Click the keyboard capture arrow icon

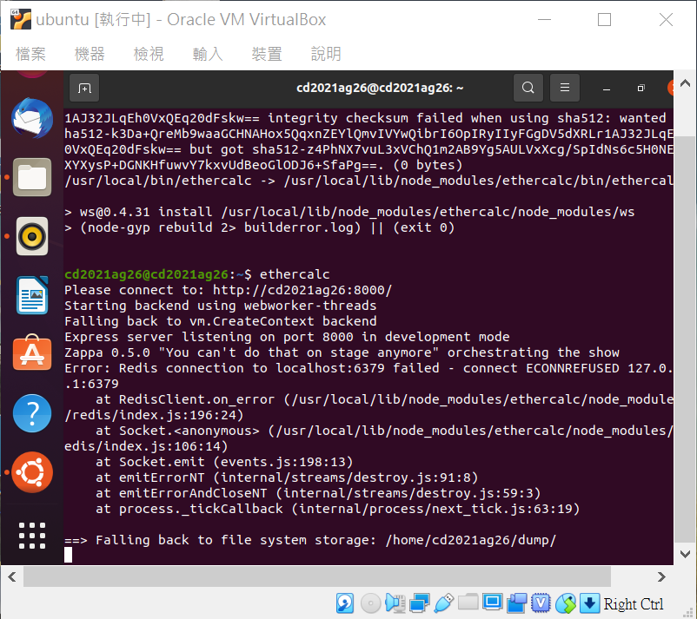pyautogui.click(x=589, y=603)
